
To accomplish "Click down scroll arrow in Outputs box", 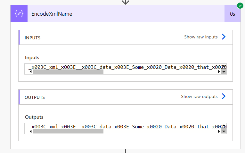I will click(224, 131).
